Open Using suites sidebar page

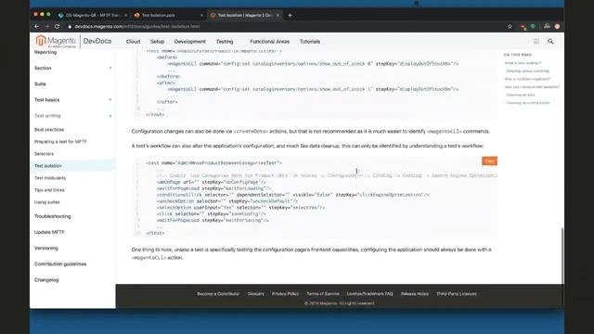click(47, 202)
